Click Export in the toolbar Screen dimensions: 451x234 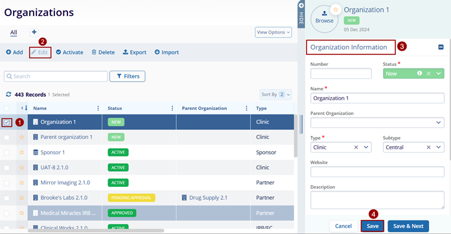[135, 52]
